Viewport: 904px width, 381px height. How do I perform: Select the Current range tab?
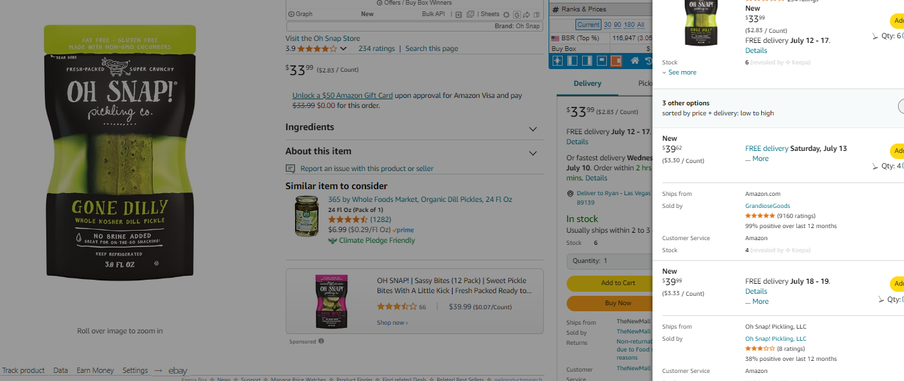588,25
